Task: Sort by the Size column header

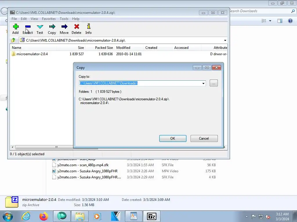Action: click(x=71, y=48)
